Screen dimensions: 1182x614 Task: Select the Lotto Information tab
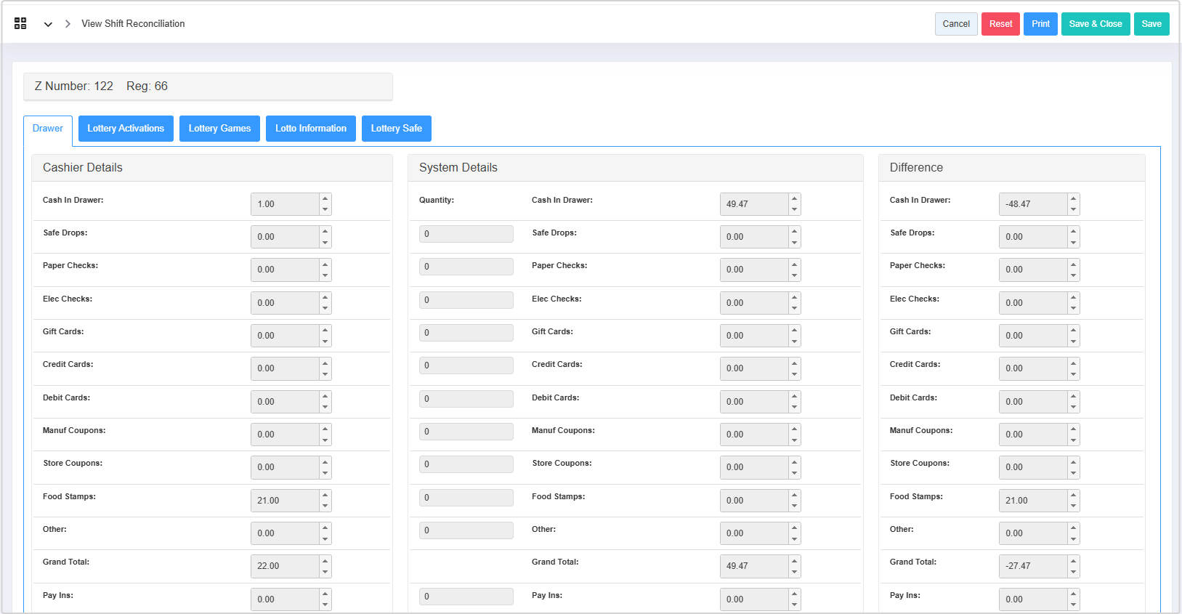(x=311, y=129)
